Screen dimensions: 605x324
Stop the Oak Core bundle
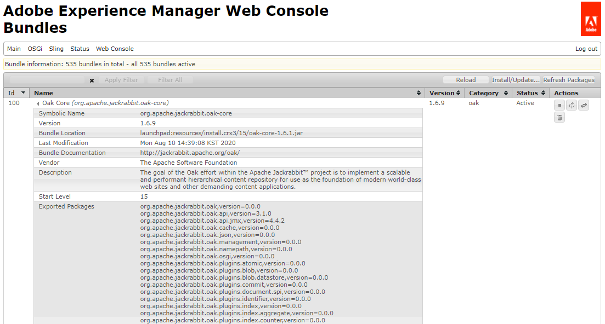(559, 105)
